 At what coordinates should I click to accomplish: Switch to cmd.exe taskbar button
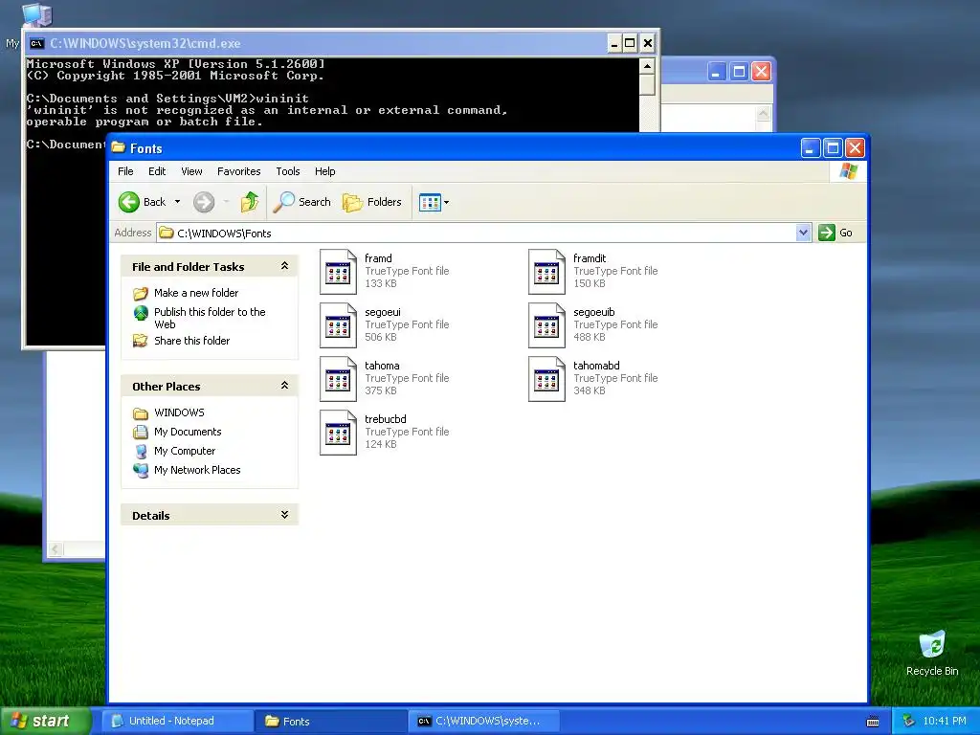(x=484, y=722)
